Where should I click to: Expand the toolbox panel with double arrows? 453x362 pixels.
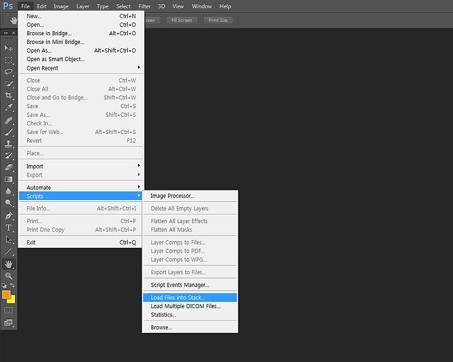6,33
